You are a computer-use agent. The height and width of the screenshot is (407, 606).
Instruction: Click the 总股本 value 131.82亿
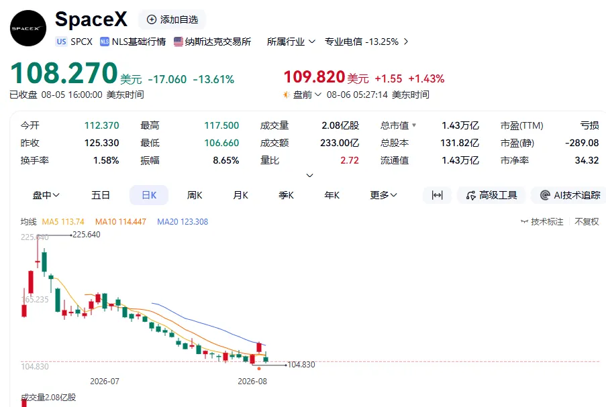[x=460, y=143]
